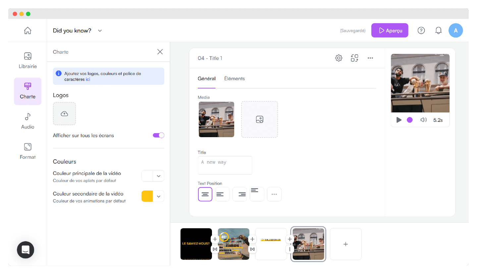This screenshot has height=274, width=477.
Task: Pick the white main video color swatch
Action: [147, 176]
